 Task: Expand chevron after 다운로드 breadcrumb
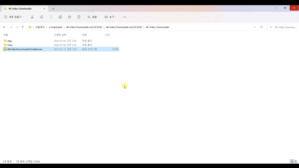(47, 27)
